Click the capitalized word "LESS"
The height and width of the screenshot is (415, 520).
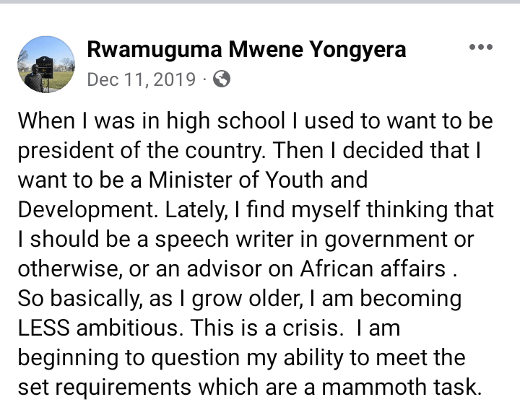pyautogui.click(x=44, y=328)
